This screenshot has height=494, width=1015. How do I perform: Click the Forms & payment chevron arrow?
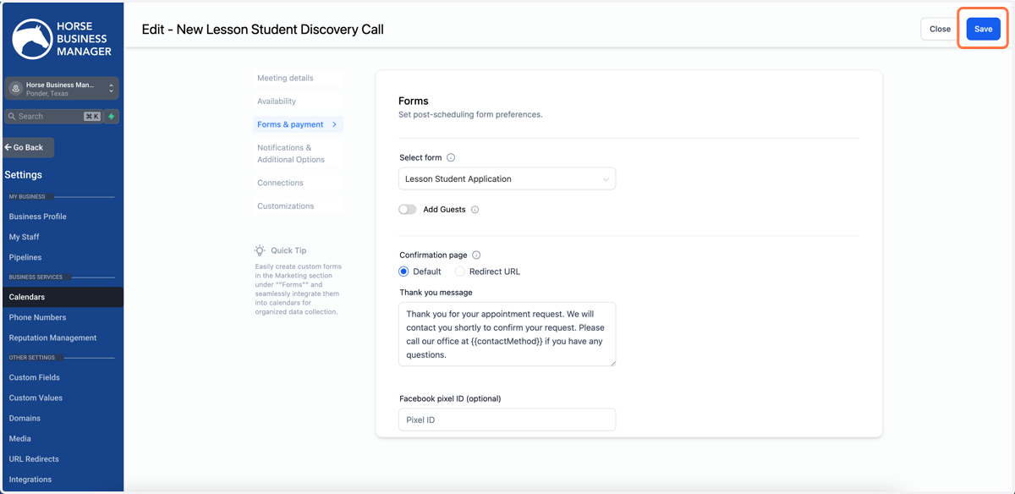click(334, 124)
